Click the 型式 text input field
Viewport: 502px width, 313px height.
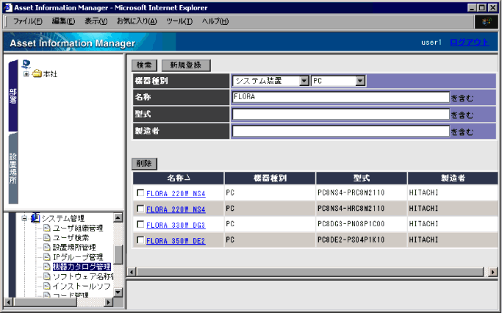pos(340,114)
